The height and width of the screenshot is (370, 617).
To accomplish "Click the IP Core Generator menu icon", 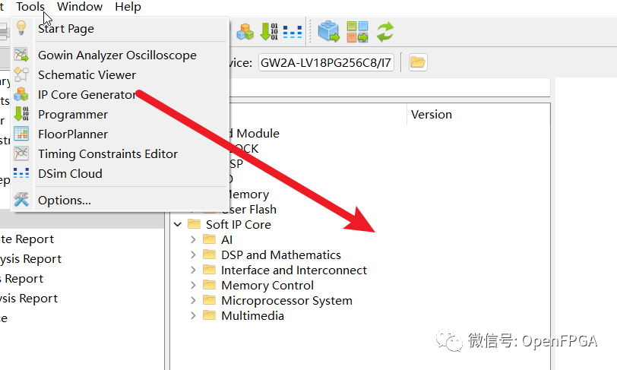I will 21,95.
